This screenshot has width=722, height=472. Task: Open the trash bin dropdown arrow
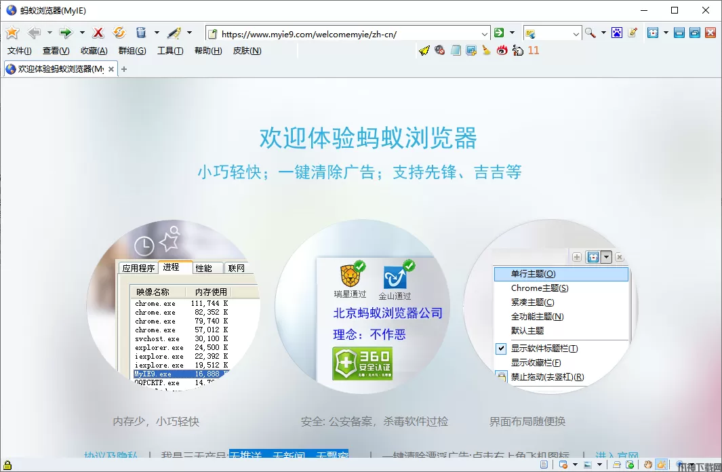[157, 33]
